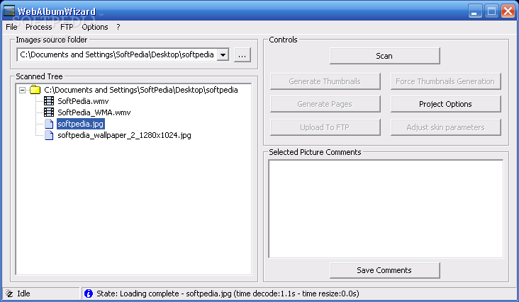519x302 pixels.
Task: Maximize the WebAlbumWizard window
Action: 491,11
